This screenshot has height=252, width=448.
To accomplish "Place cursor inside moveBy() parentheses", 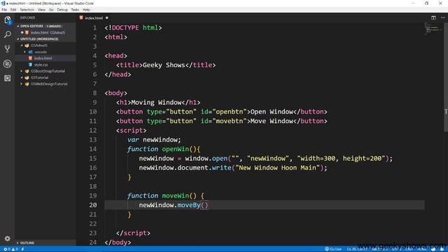I will (x=204, y=205).
